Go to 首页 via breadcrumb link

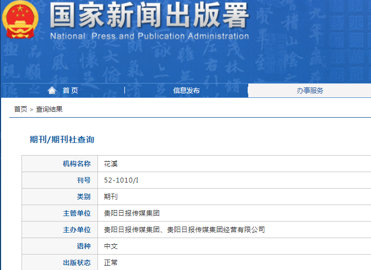pos(20,109)
